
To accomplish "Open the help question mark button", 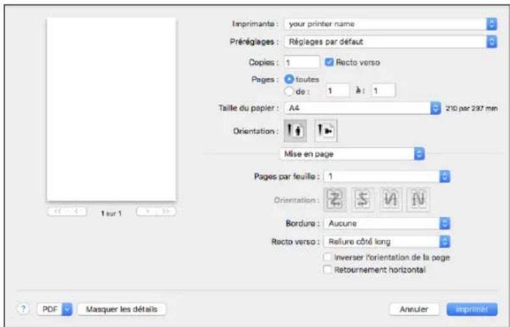I will point(23,308).
